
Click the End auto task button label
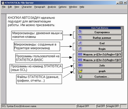pyautogui.click(x=102, y=43)
